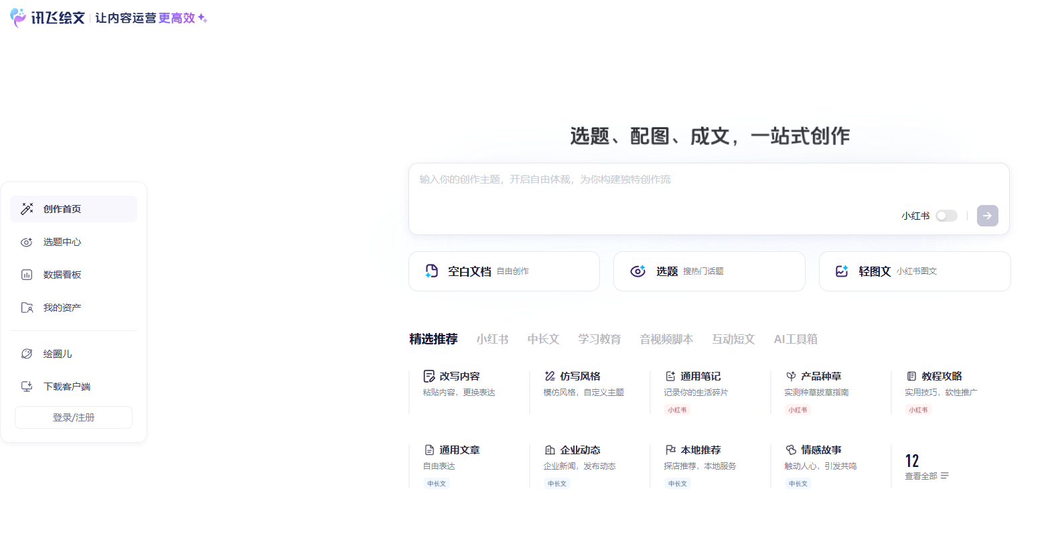Toggle the 小红书 switch on
This screenshot has height=546, width=1054.
coord(946,216)
